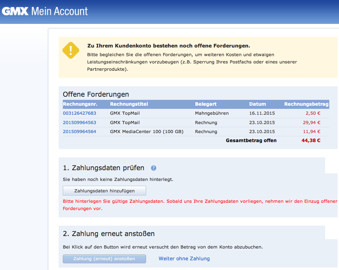Image resolution: width=339 pixels, height=270 pixels.
Task: Select the Mahngebühren cell
Action: point(212,113)
